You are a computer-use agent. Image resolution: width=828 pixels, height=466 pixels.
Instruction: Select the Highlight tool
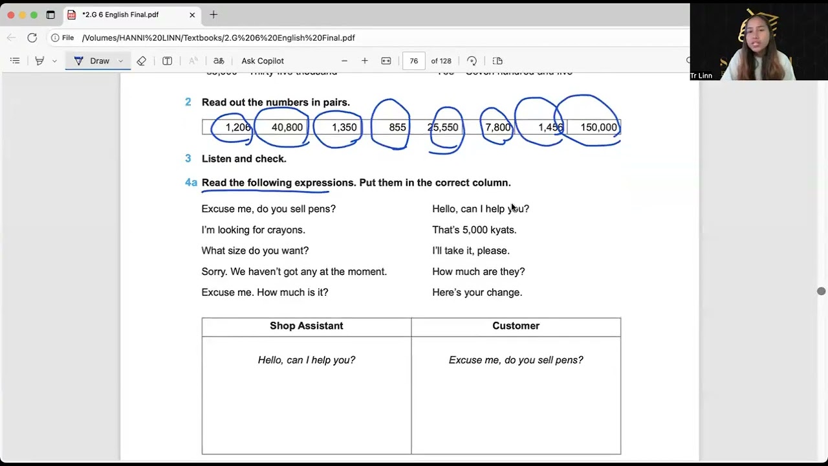click(39, 61)
